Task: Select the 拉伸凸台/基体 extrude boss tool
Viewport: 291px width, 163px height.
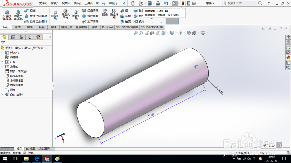Action: point(7,15)
